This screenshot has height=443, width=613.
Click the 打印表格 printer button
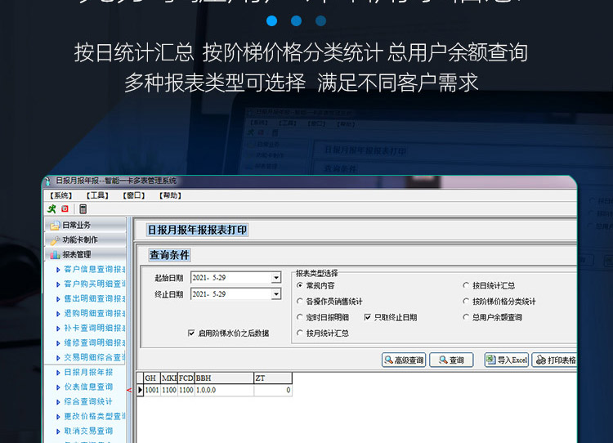pos(555,360)
